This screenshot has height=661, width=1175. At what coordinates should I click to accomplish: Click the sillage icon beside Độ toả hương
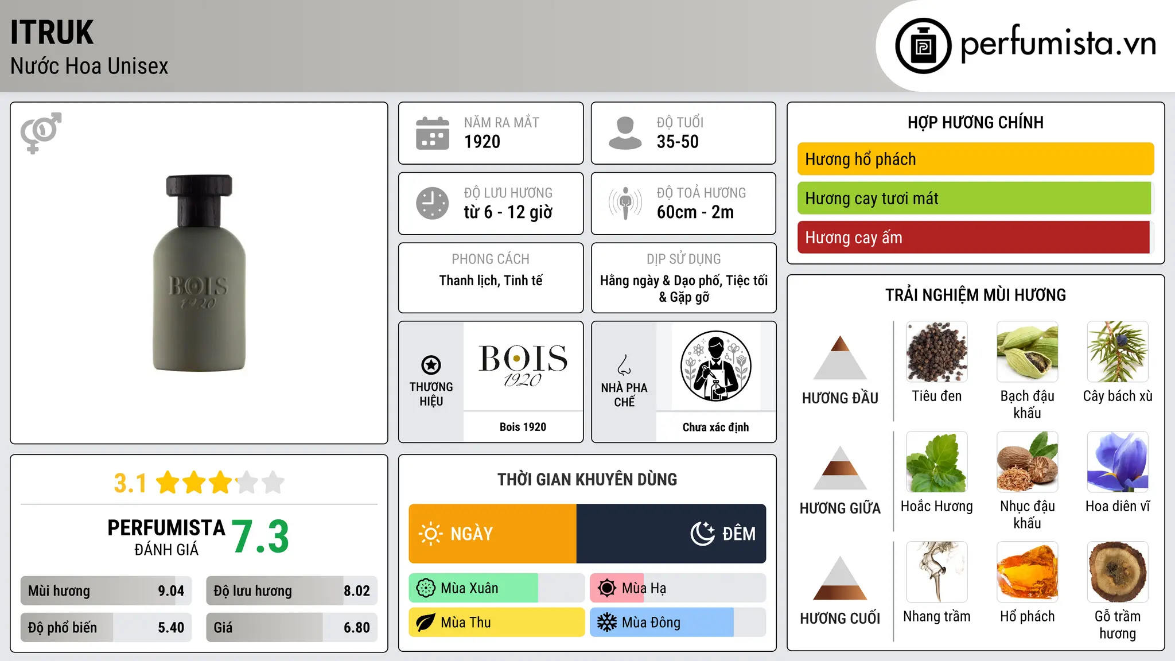(625, 203)
